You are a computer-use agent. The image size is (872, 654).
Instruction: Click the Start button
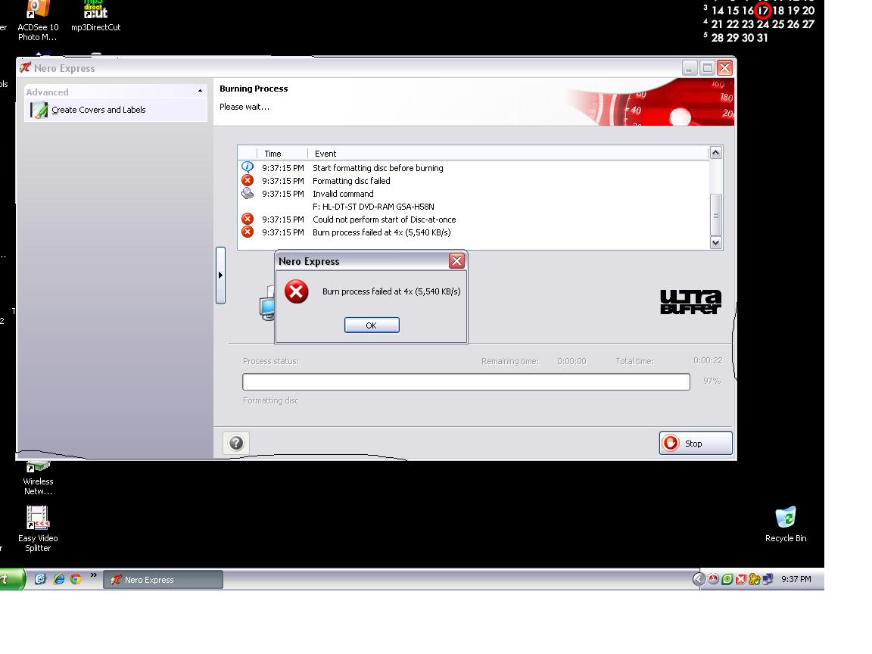pos(11,580)
